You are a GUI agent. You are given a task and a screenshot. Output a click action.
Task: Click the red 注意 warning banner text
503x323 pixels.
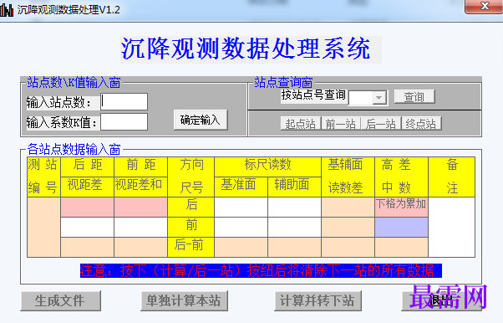tap(261, 270)
